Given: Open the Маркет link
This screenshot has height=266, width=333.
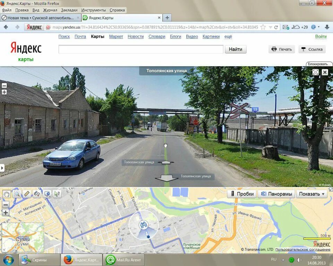Looking at the screenshot, I should (x=116, y=36).
